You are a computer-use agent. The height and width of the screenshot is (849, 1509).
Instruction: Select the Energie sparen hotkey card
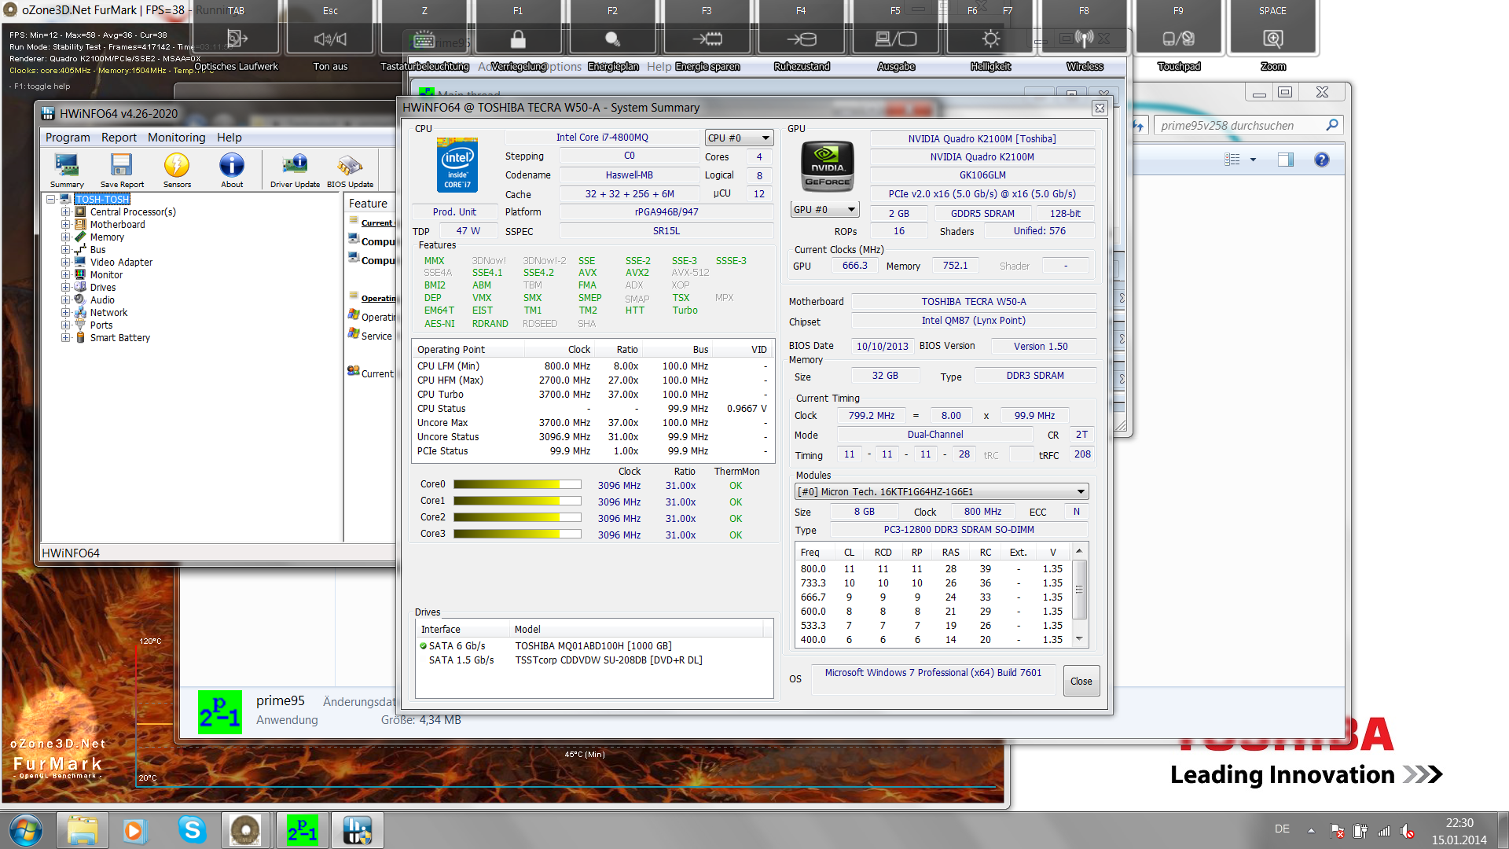coord(707,37)
